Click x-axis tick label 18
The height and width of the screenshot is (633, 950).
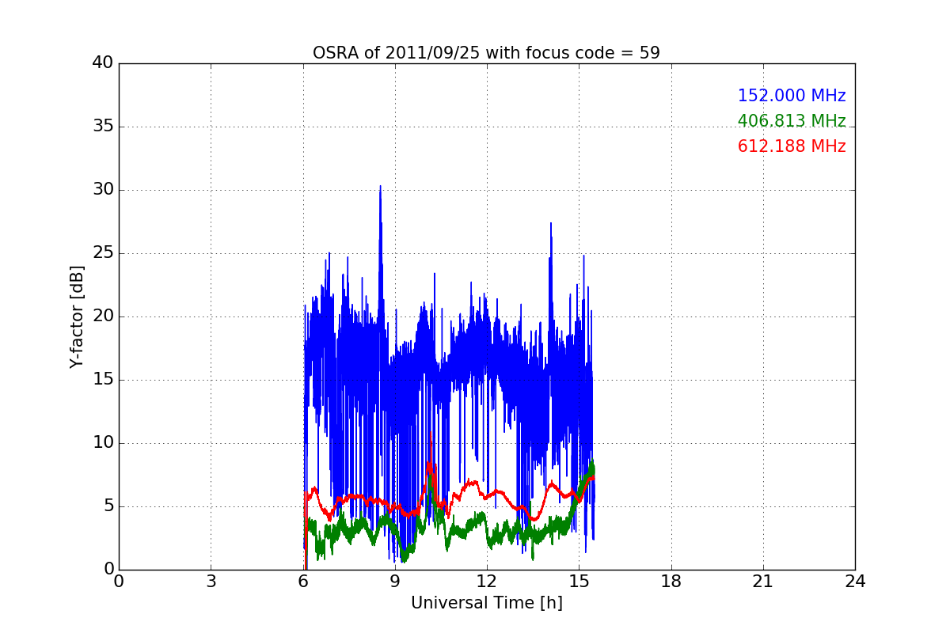[671, 581]
